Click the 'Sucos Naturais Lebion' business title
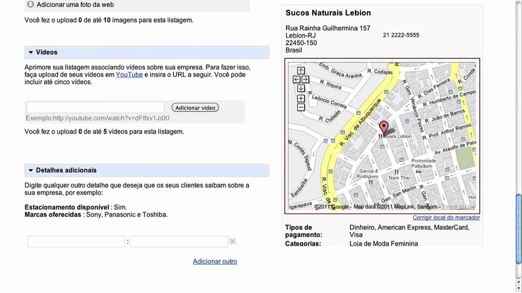The width and height of the screenshot is (522, 293). [x=328, y=13]
